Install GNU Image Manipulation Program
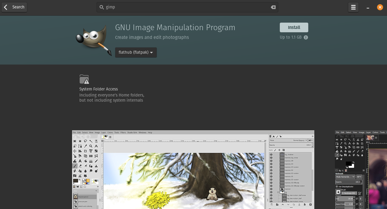Image resolution: width=387 pixels, height=209 pixels. point(294,27)
